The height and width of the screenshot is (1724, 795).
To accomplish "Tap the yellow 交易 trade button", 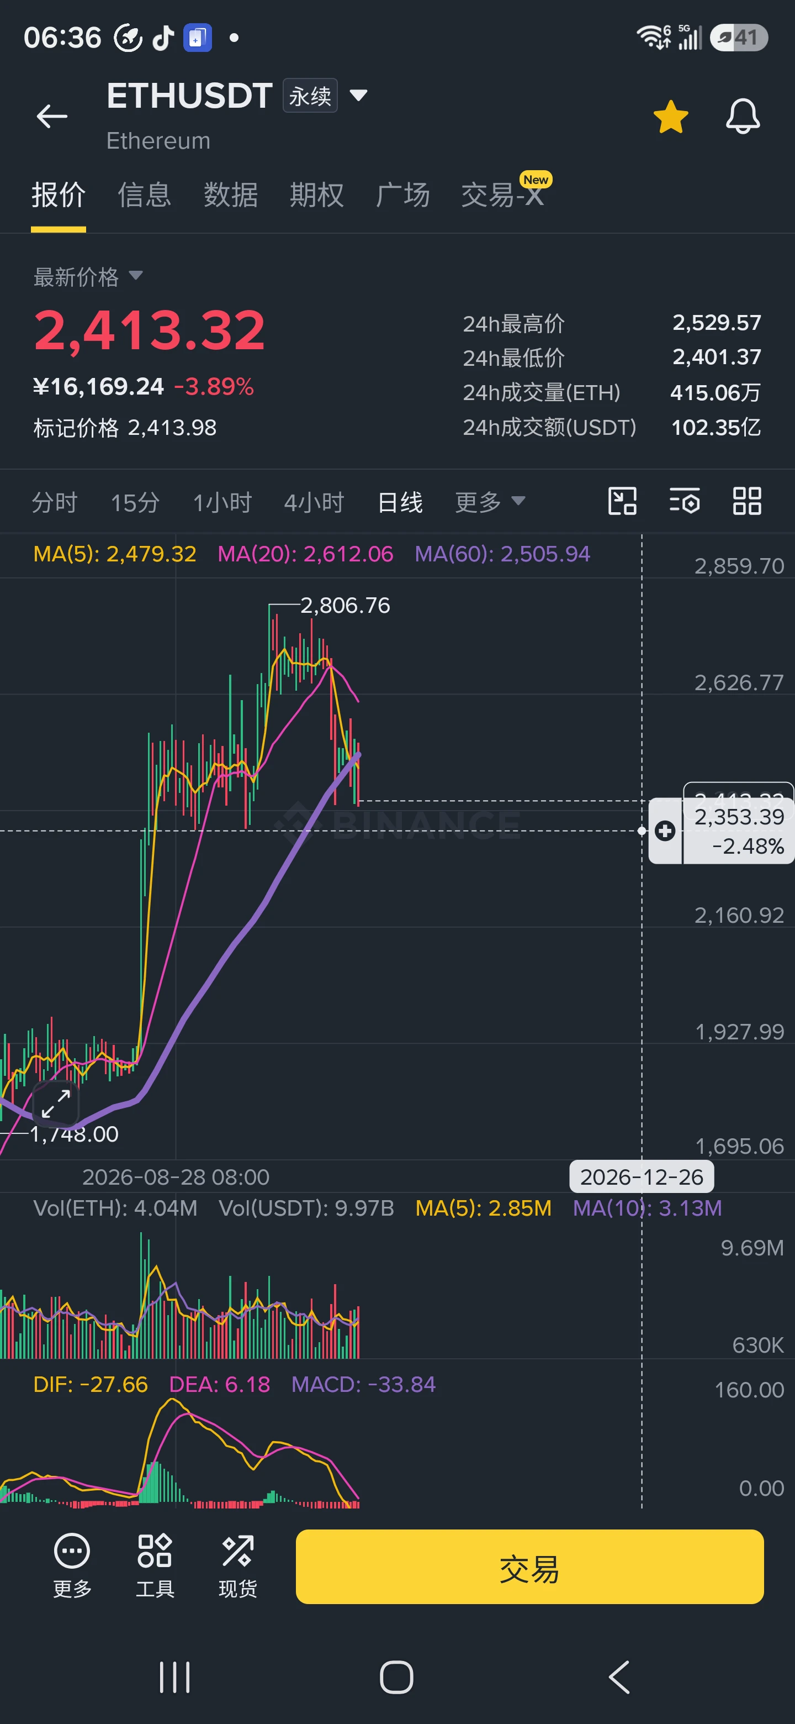I will pos(529,1567).
